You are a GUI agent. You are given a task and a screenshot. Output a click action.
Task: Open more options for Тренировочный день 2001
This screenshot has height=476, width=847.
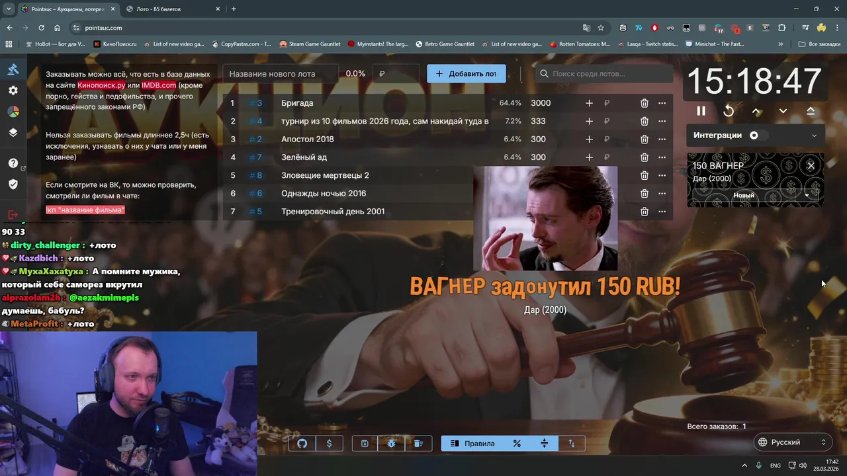pos(662,212)
